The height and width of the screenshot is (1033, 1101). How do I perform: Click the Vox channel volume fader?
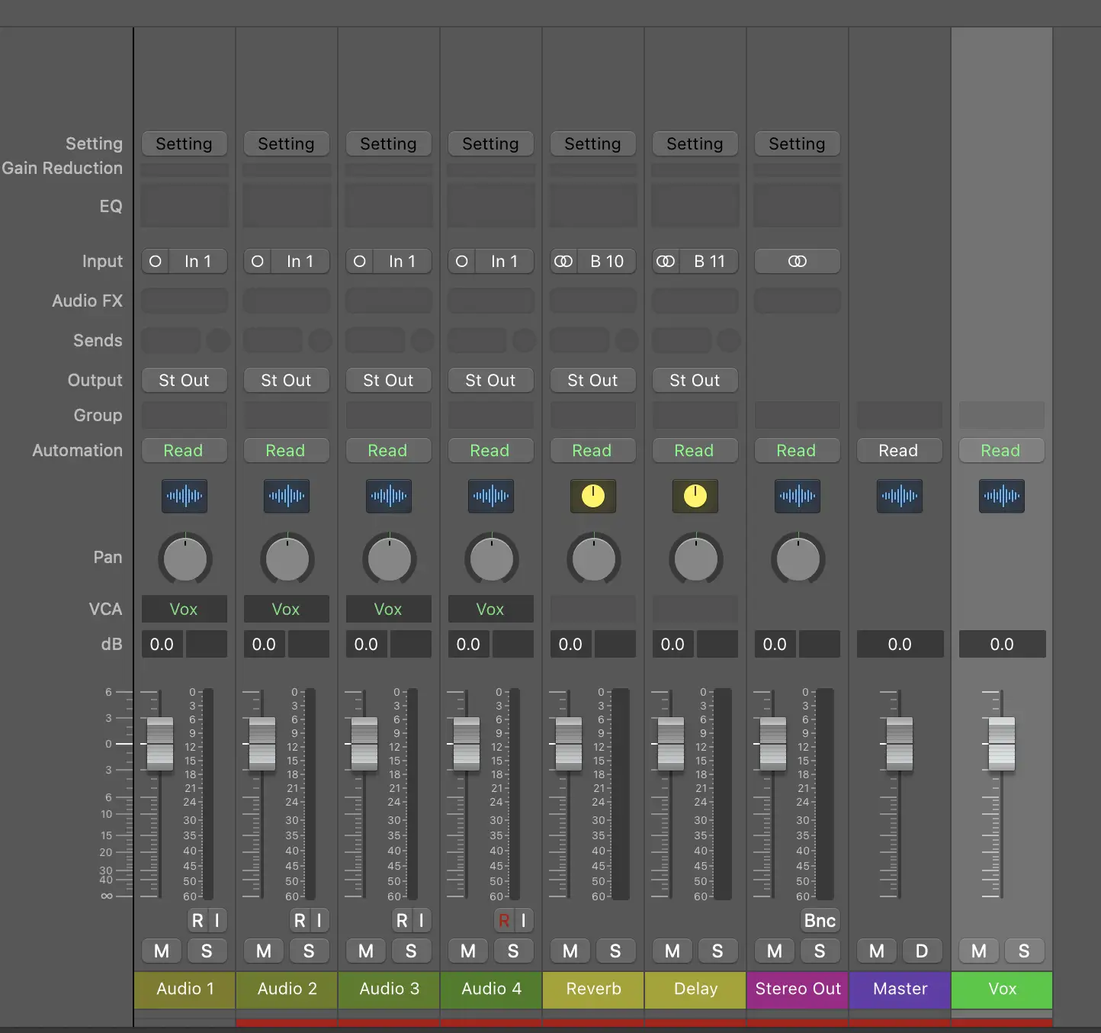1001,744
